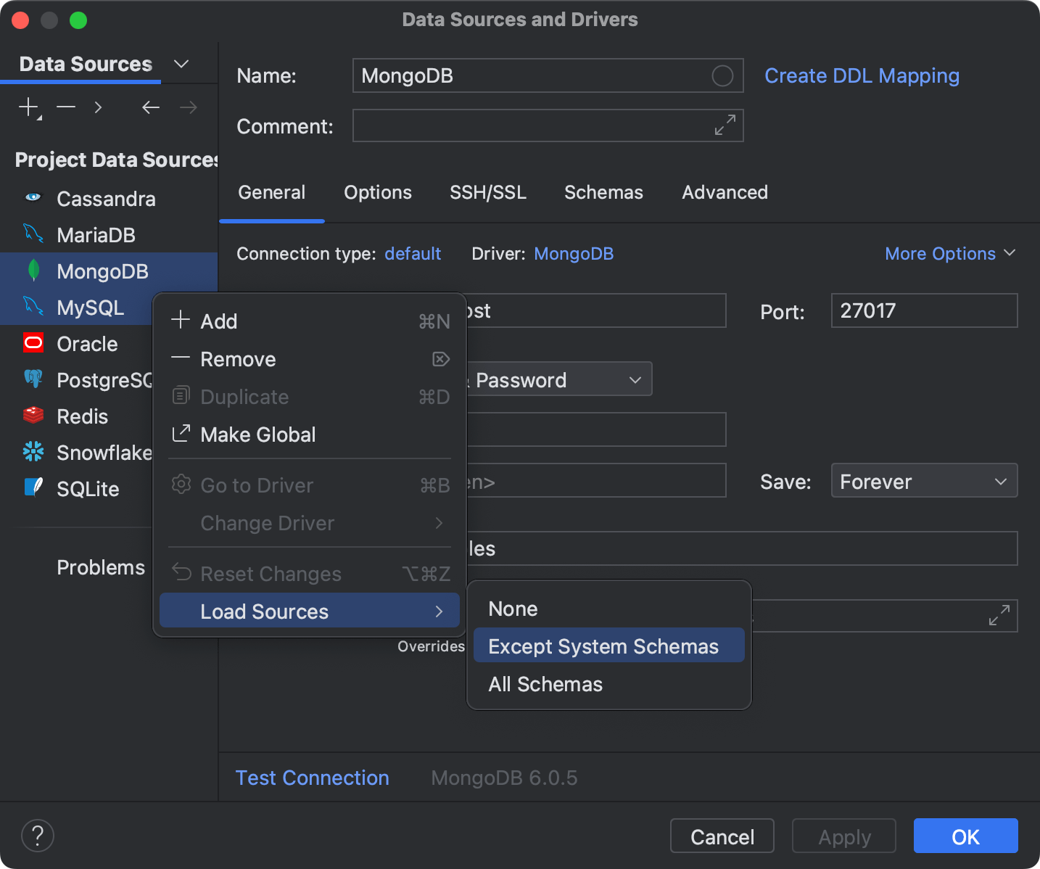This screenshot has height=869, width=1040.
Task: Click the Redis icon in list
Action: pyautogui.click(x=33, y=416)
